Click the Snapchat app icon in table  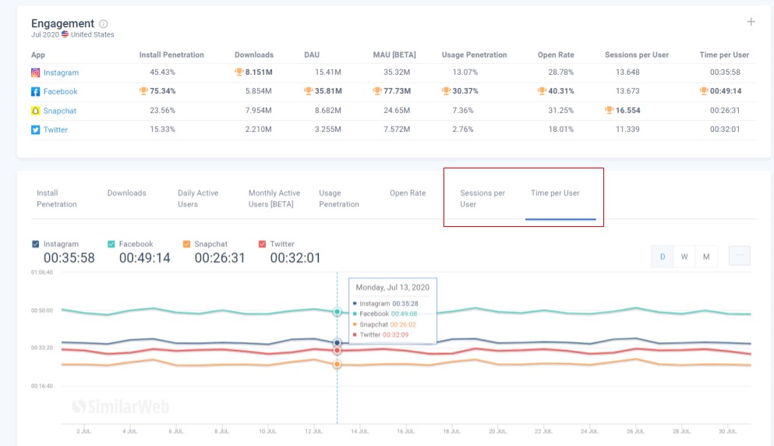36,111
